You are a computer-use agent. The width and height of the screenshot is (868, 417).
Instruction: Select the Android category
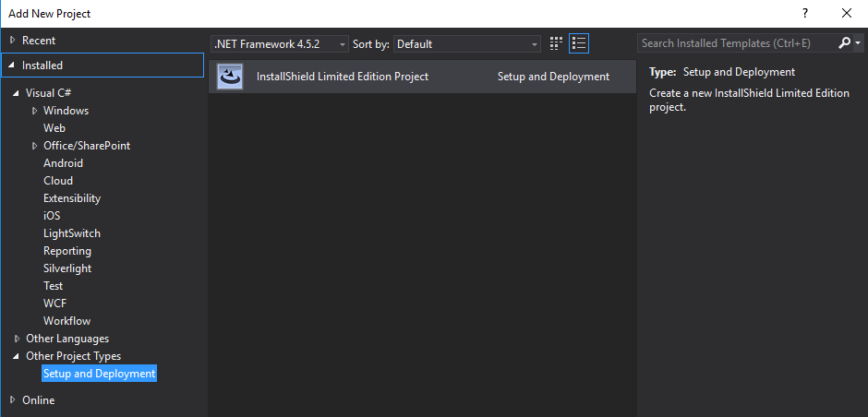pos(63,163)
